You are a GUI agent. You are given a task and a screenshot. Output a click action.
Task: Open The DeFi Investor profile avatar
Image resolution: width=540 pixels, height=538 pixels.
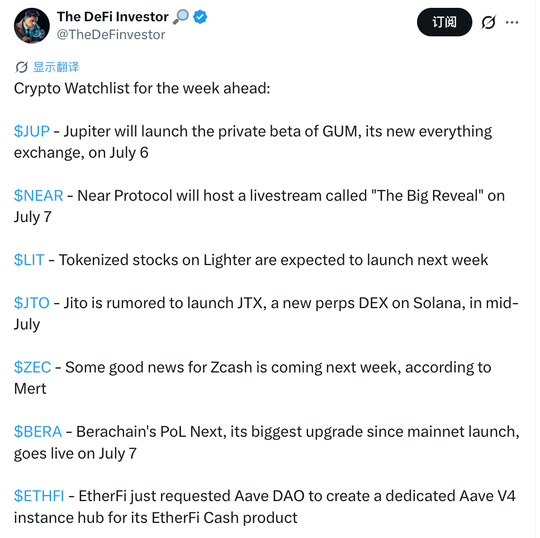click(32, 26)
